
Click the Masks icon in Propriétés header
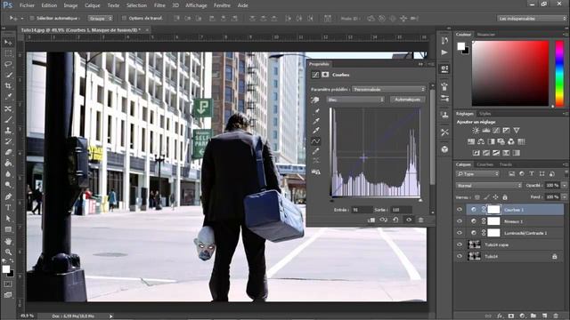325,75
